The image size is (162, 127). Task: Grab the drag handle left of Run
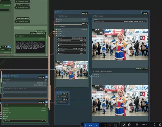[x=82, y=126]
